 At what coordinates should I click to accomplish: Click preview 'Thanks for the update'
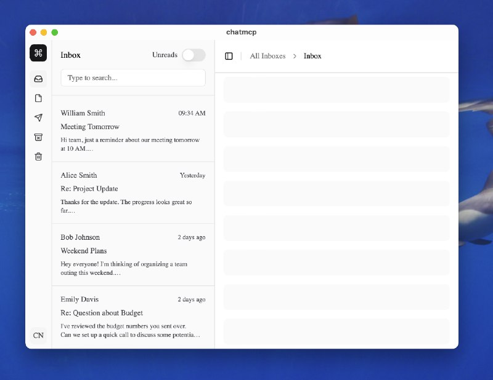[x=126, y=206]
